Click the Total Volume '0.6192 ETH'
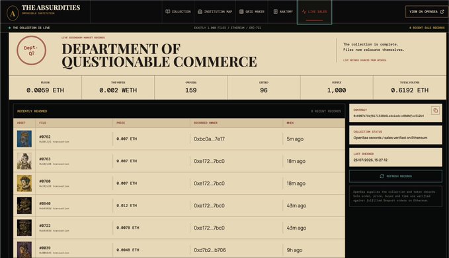Image resolution: width=449 pixels, height=258 pixels. (410, 90)
